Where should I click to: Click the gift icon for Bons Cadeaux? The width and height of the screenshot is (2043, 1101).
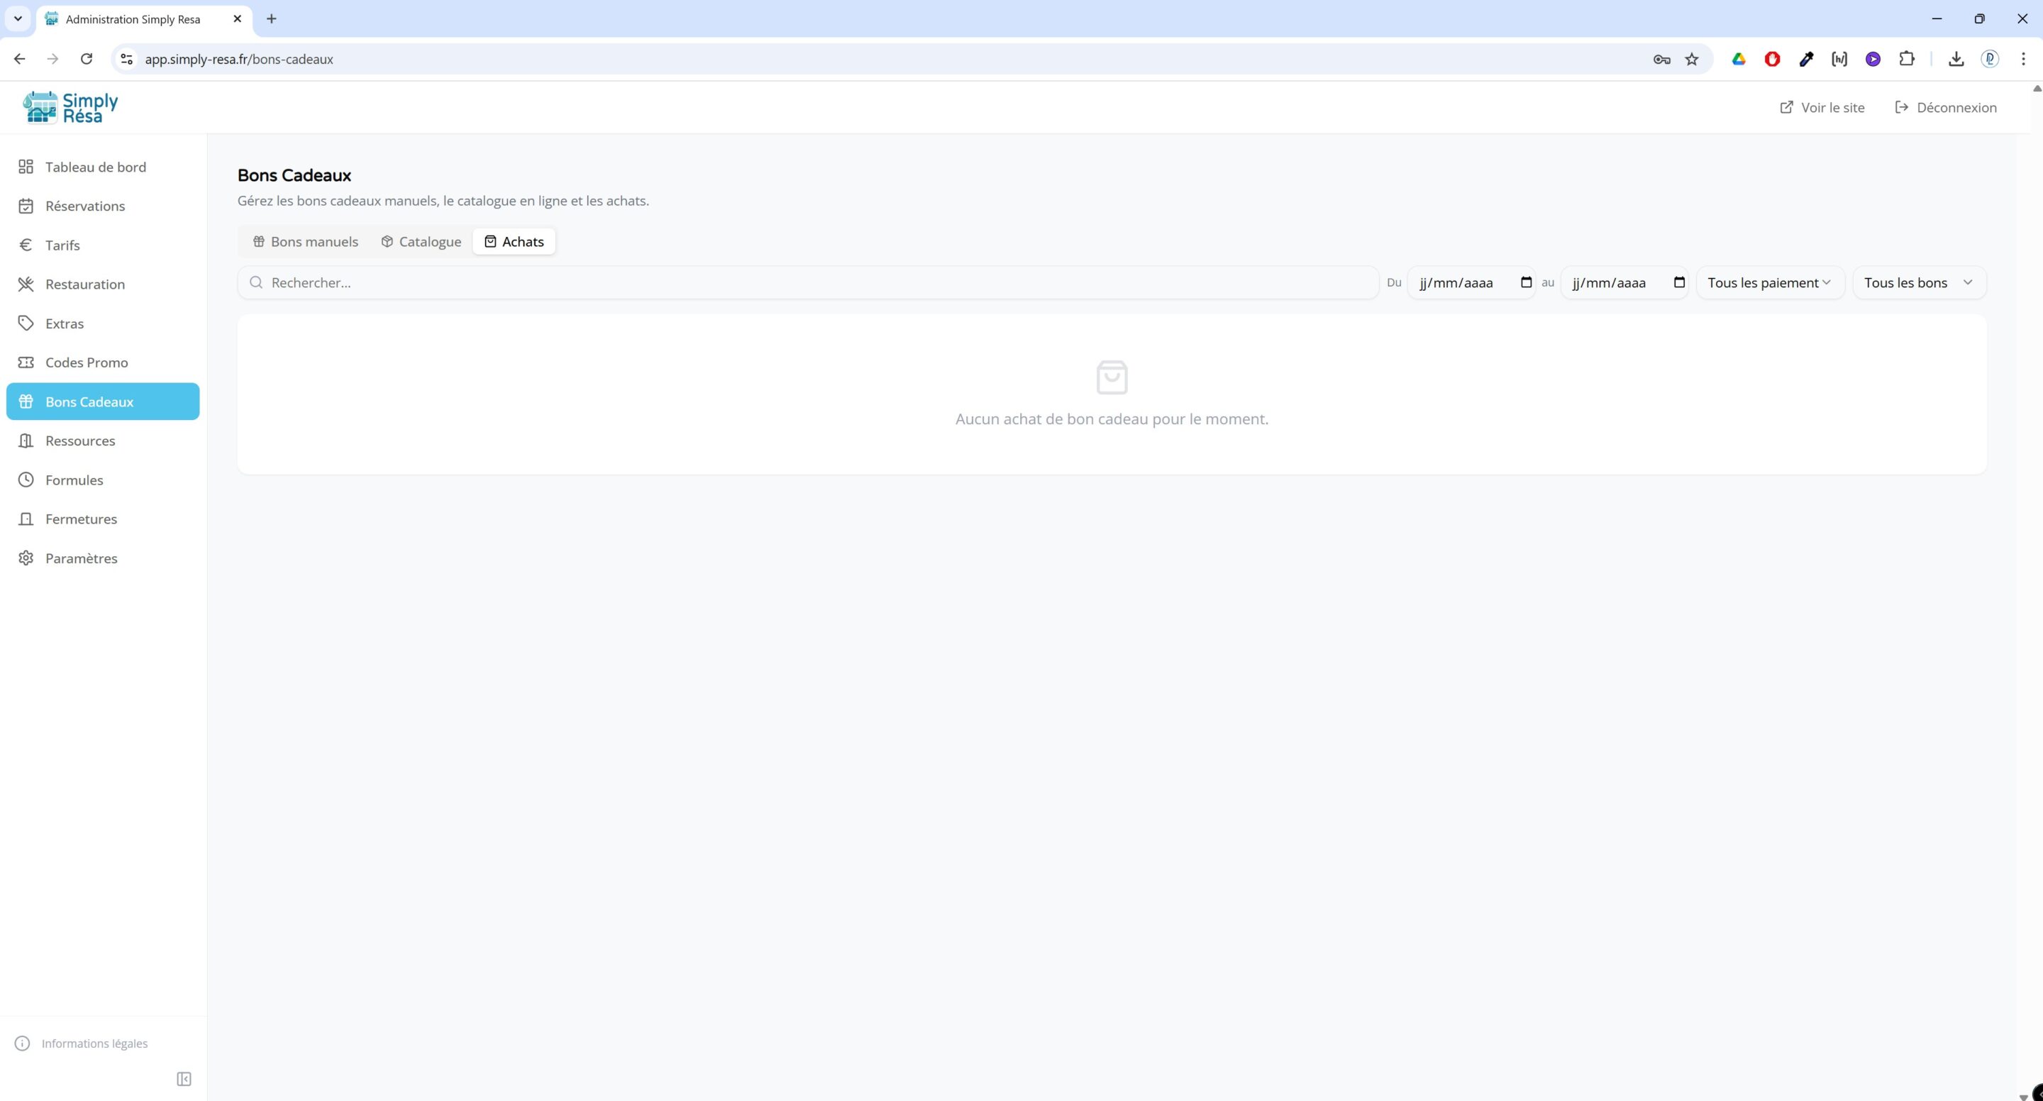[26, 402]
